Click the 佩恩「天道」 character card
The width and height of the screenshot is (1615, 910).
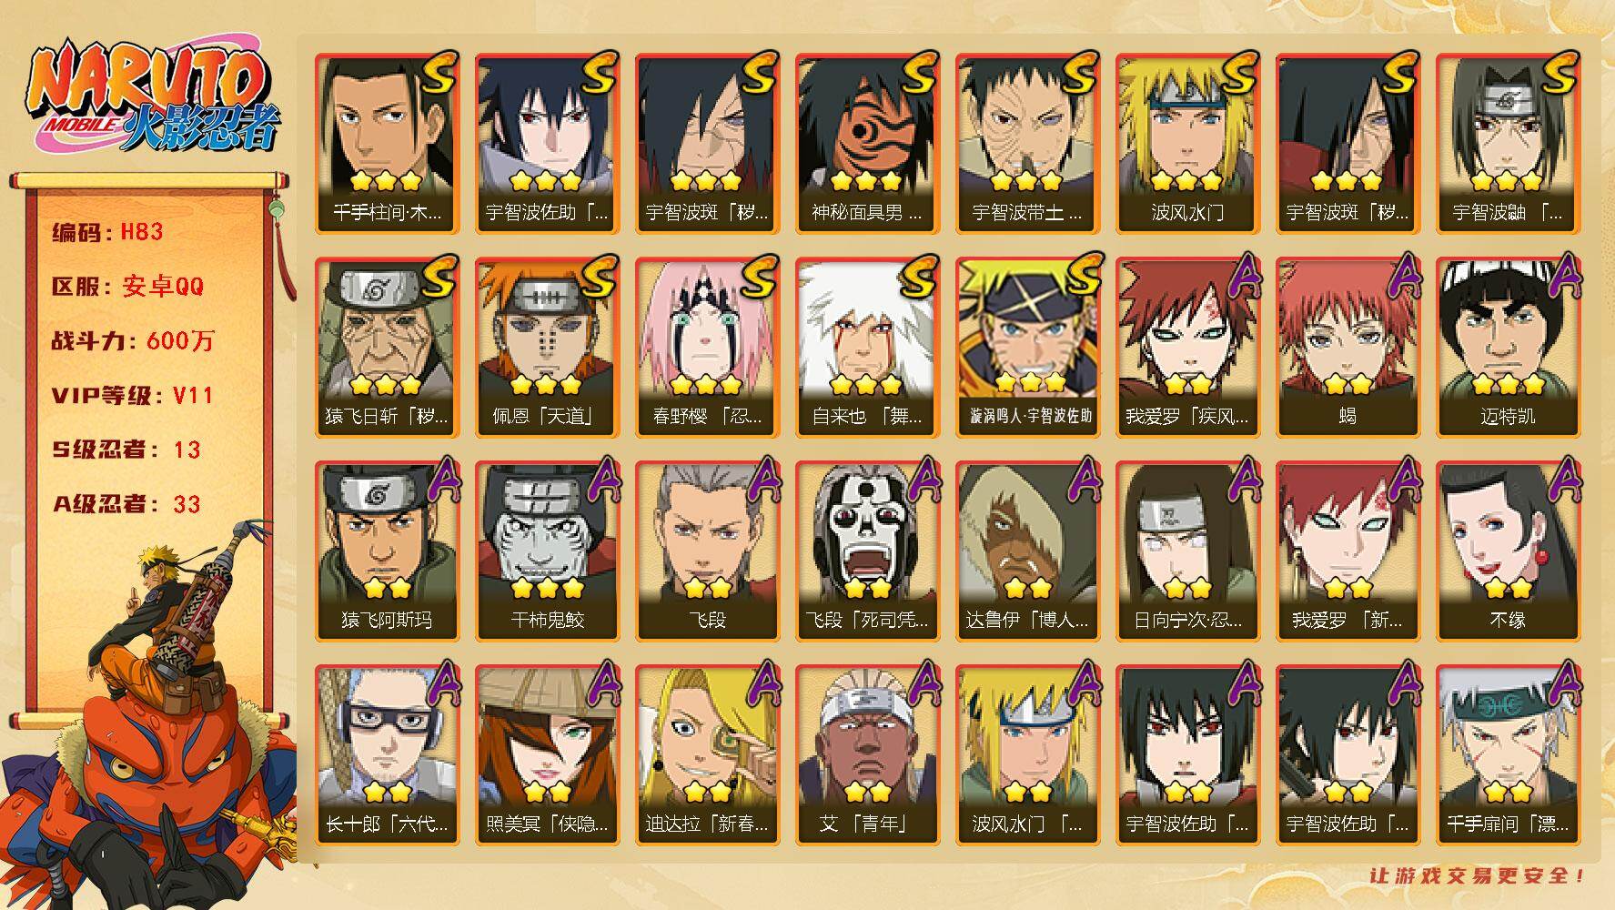[548, 348]
